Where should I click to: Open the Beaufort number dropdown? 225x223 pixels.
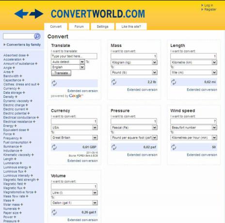193,127
